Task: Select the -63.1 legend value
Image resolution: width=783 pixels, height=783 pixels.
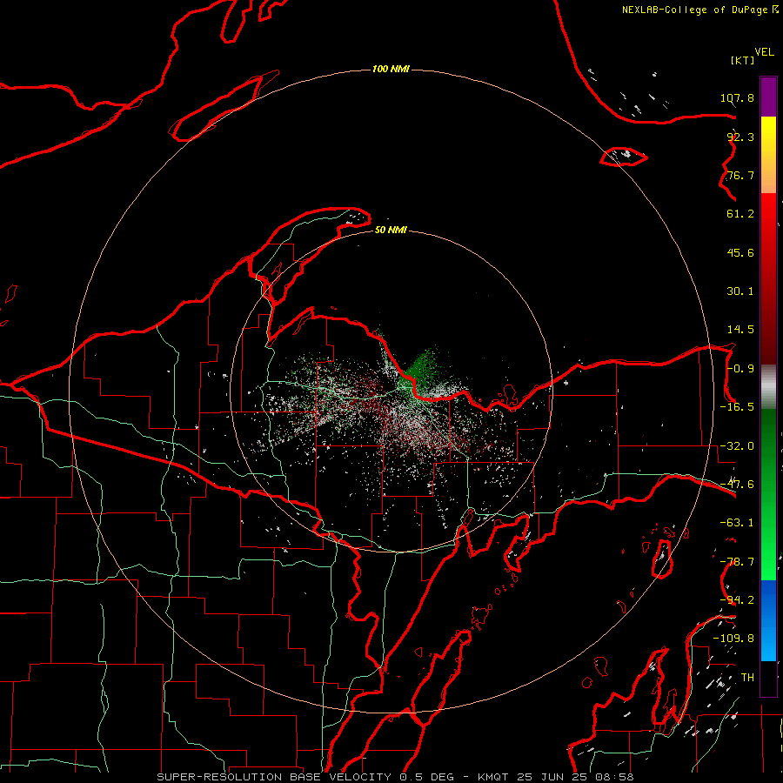Action: click(737, 523)
